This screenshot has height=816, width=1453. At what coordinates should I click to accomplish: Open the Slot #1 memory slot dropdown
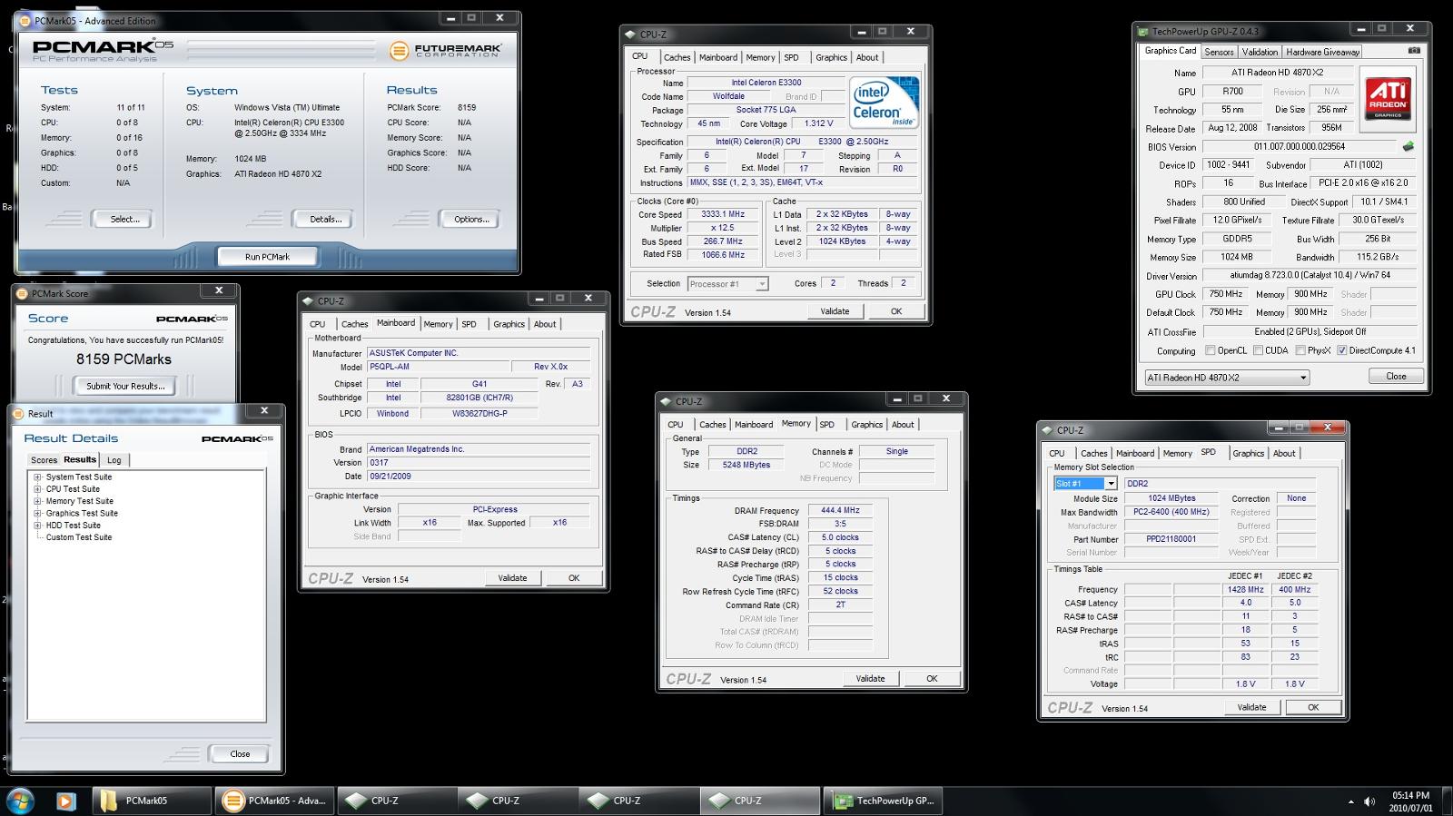[1084, 484]
